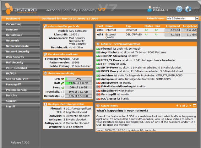201x148 pixels.
Task: Click the Astaro honeycomb logo
Action: pos(9,8)
